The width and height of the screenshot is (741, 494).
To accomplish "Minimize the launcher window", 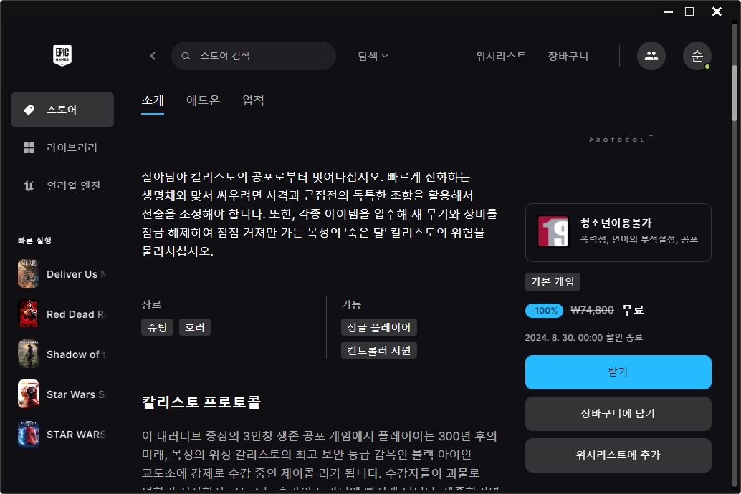I will point(668,11).
